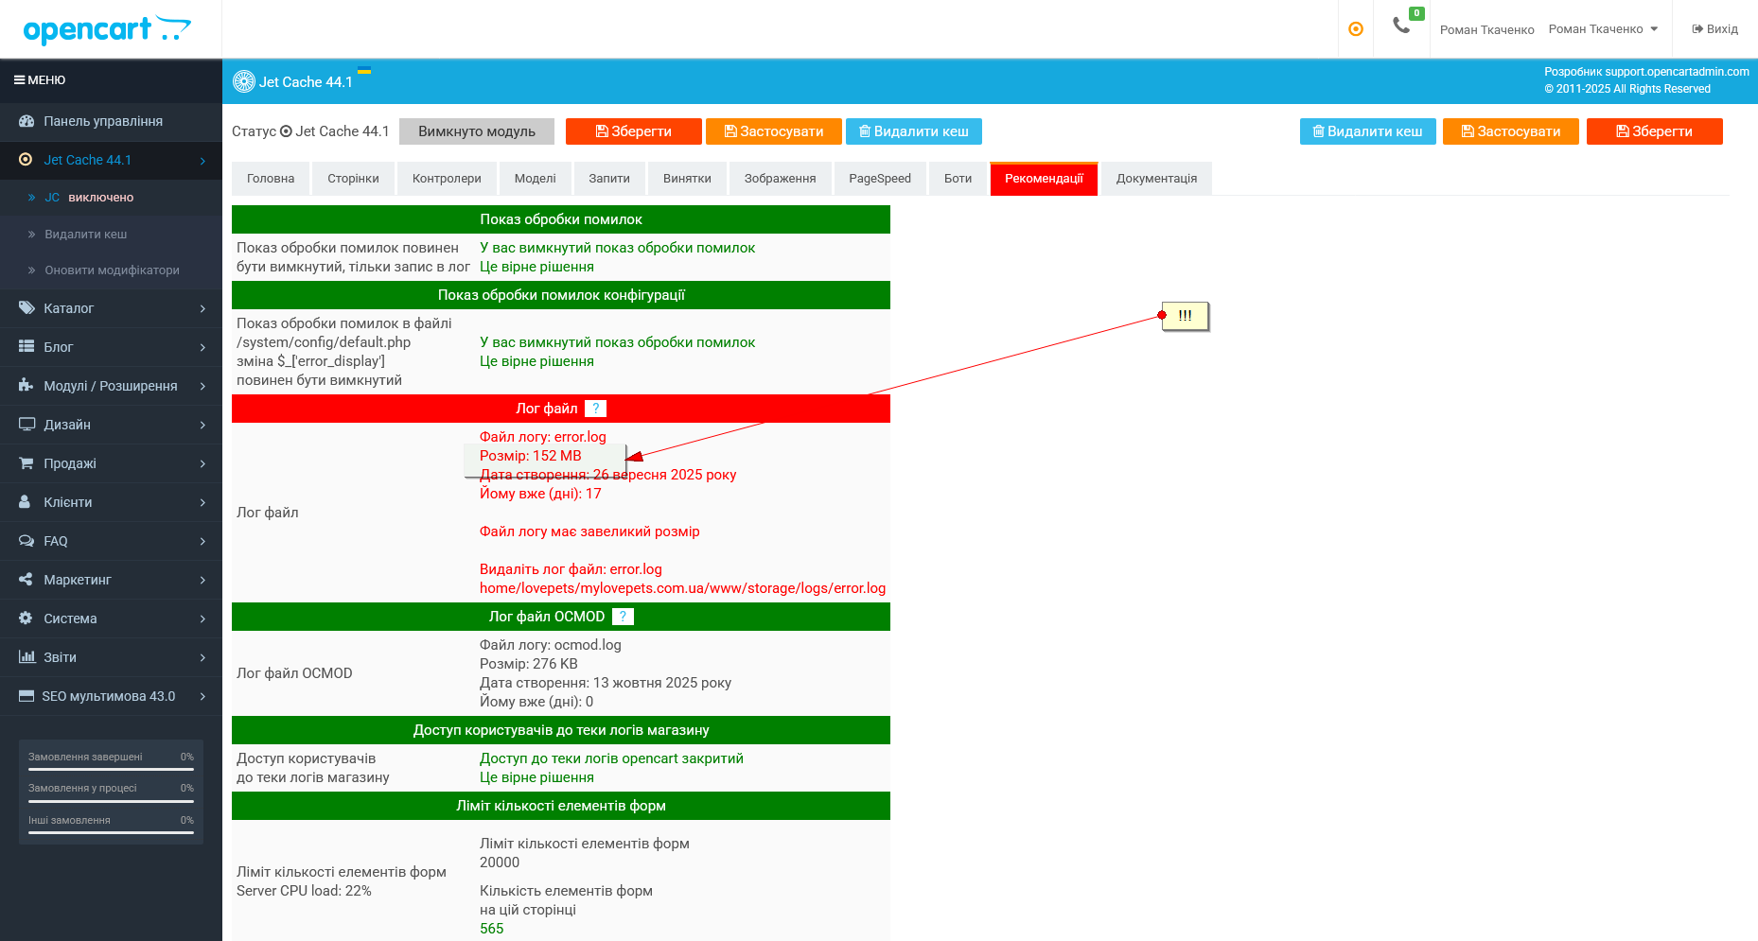Click the blue Видалити кеш button beside PageSpeed
Image resolution: width=1758 pixels, height=941 pixels.
914,131
